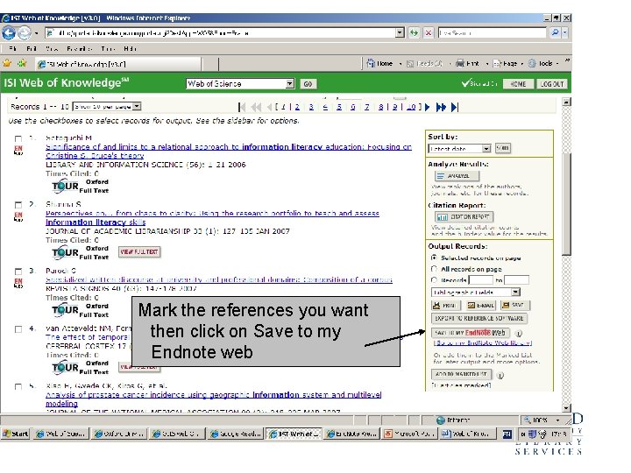Click the E-mail button in Output Records
631x473 pixels.
tap(481, 306)
